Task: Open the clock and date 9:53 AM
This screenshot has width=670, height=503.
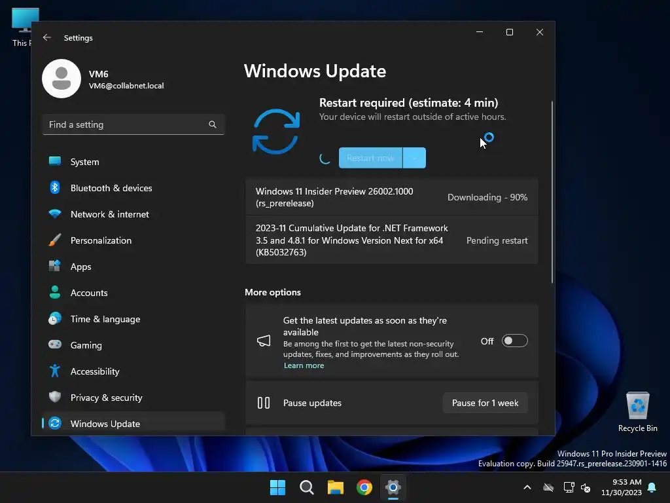Action: click(622, 487)
